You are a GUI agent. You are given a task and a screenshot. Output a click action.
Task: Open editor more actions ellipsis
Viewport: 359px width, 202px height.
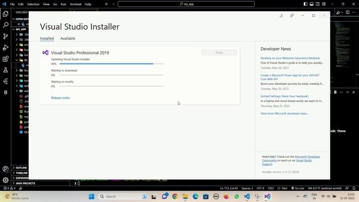click(x=354, y=12)
